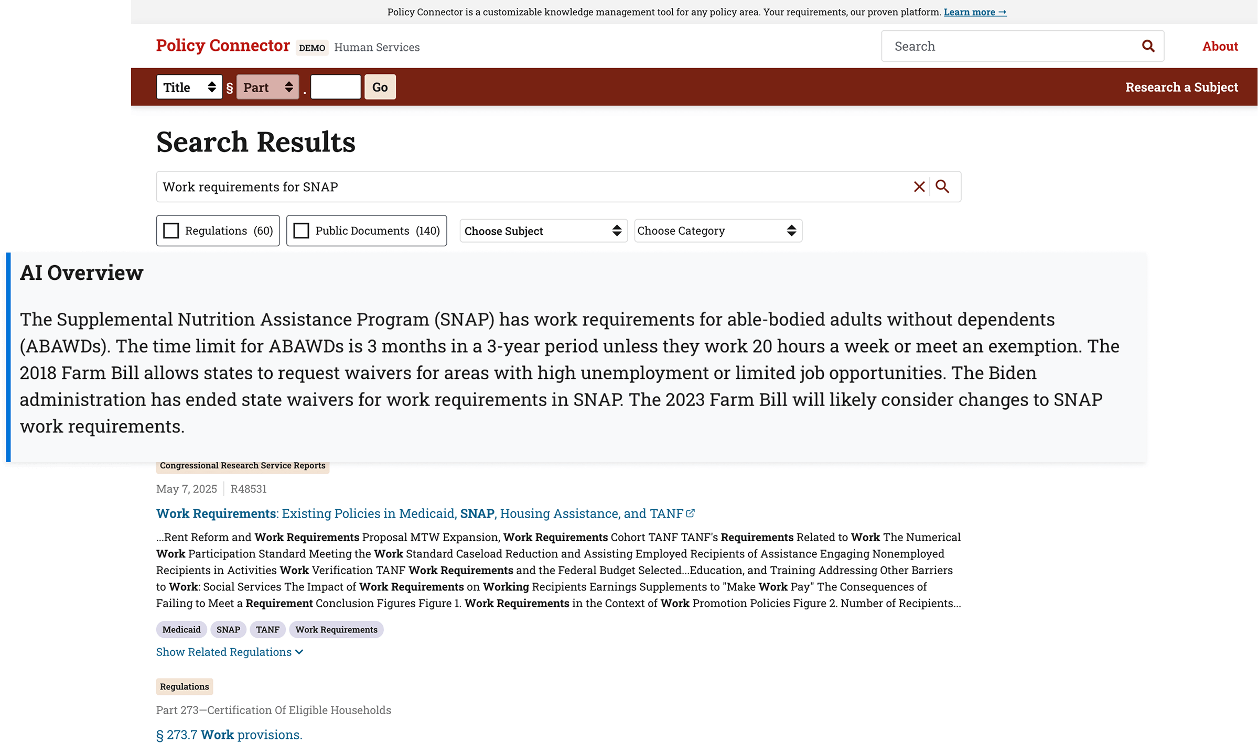Open the Choose Subject dropdown
Image resolution: width=1258 pixels, height=744 pixels.
pos(543,231)
